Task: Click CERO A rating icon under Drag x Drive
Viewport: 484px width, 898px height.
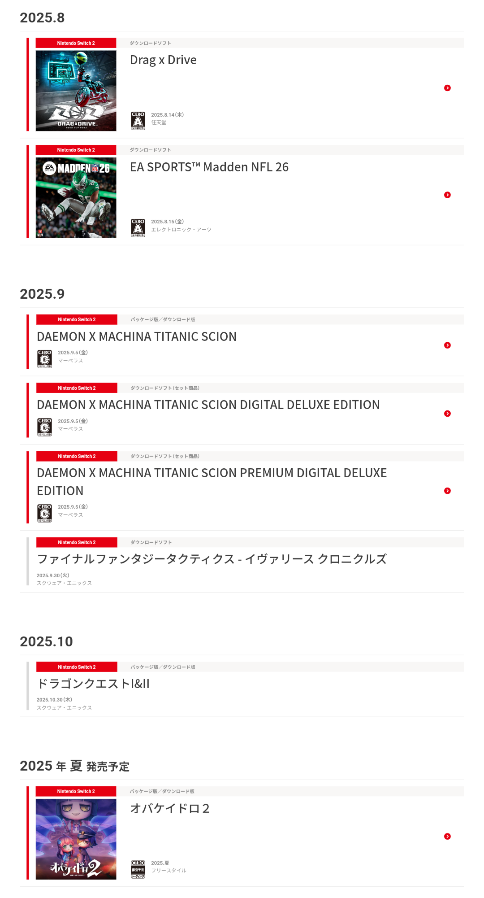Action: coord(138,121)
